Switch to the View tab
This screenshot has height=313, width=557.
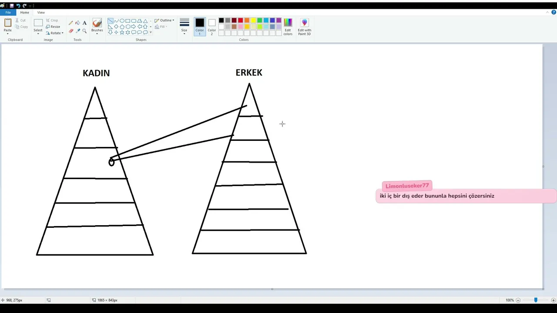[41, 13]
